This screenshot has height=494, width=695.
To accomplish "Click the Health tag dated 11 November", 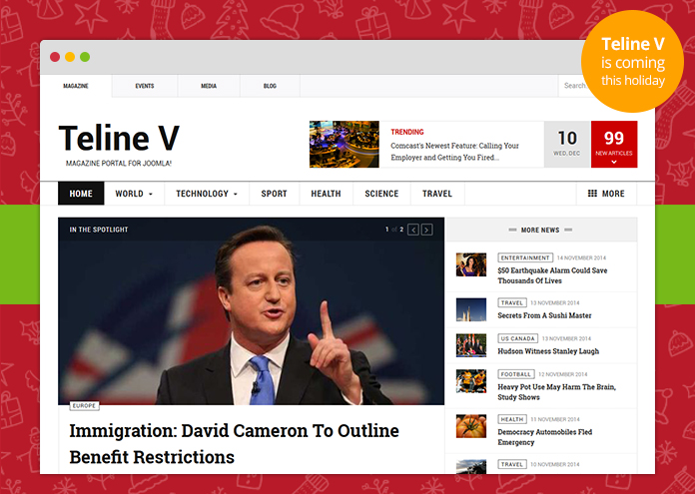I will coord(512,419).
